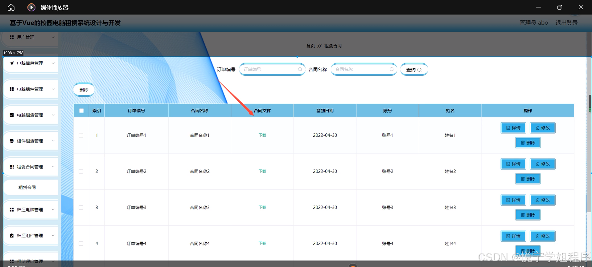The height and width of the screenshot is (267, 592).
Task: Check the row 2 checkbox for 订单编号2
Action: (81, 171)
